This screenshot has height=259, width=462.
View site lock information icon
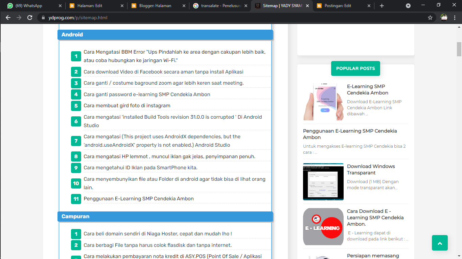pyautogui.click(x=43, y=18)
